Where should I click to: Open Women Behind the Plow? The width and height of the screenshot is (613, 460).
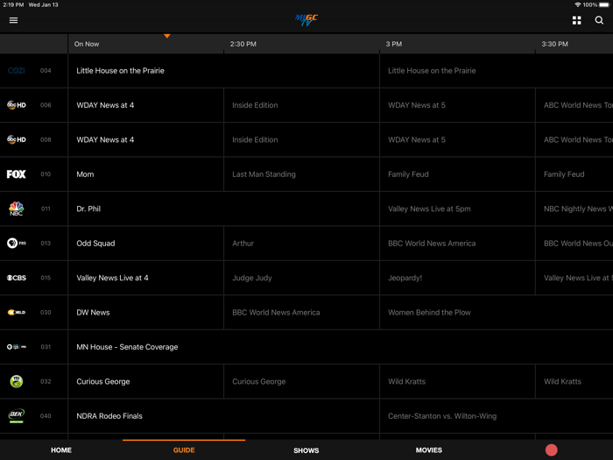click(497, 312)
